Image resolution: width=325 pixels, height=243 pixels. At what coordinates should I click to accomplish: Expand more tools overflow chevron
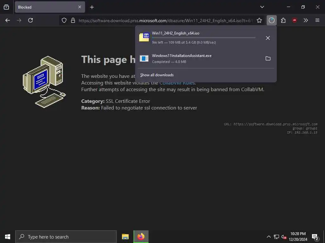pos(306,20)
